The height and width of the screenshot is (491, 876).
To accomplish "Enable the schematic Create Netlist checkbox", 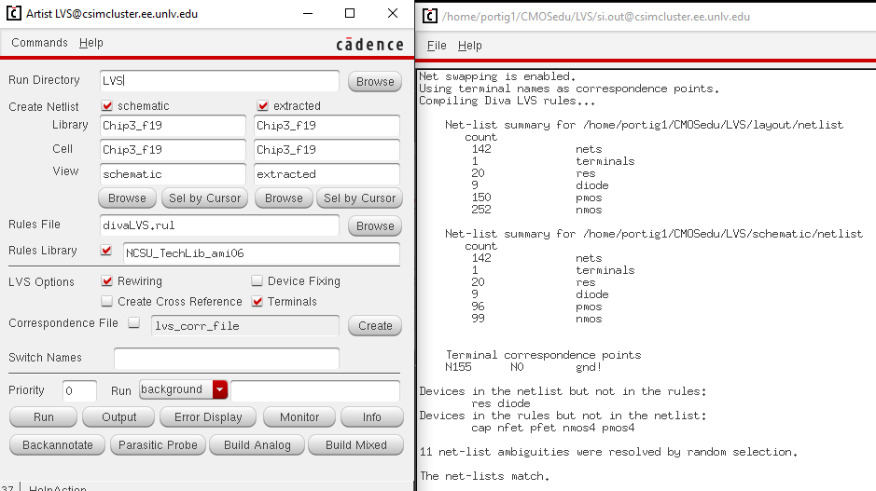I will click(x=107, y=106).
